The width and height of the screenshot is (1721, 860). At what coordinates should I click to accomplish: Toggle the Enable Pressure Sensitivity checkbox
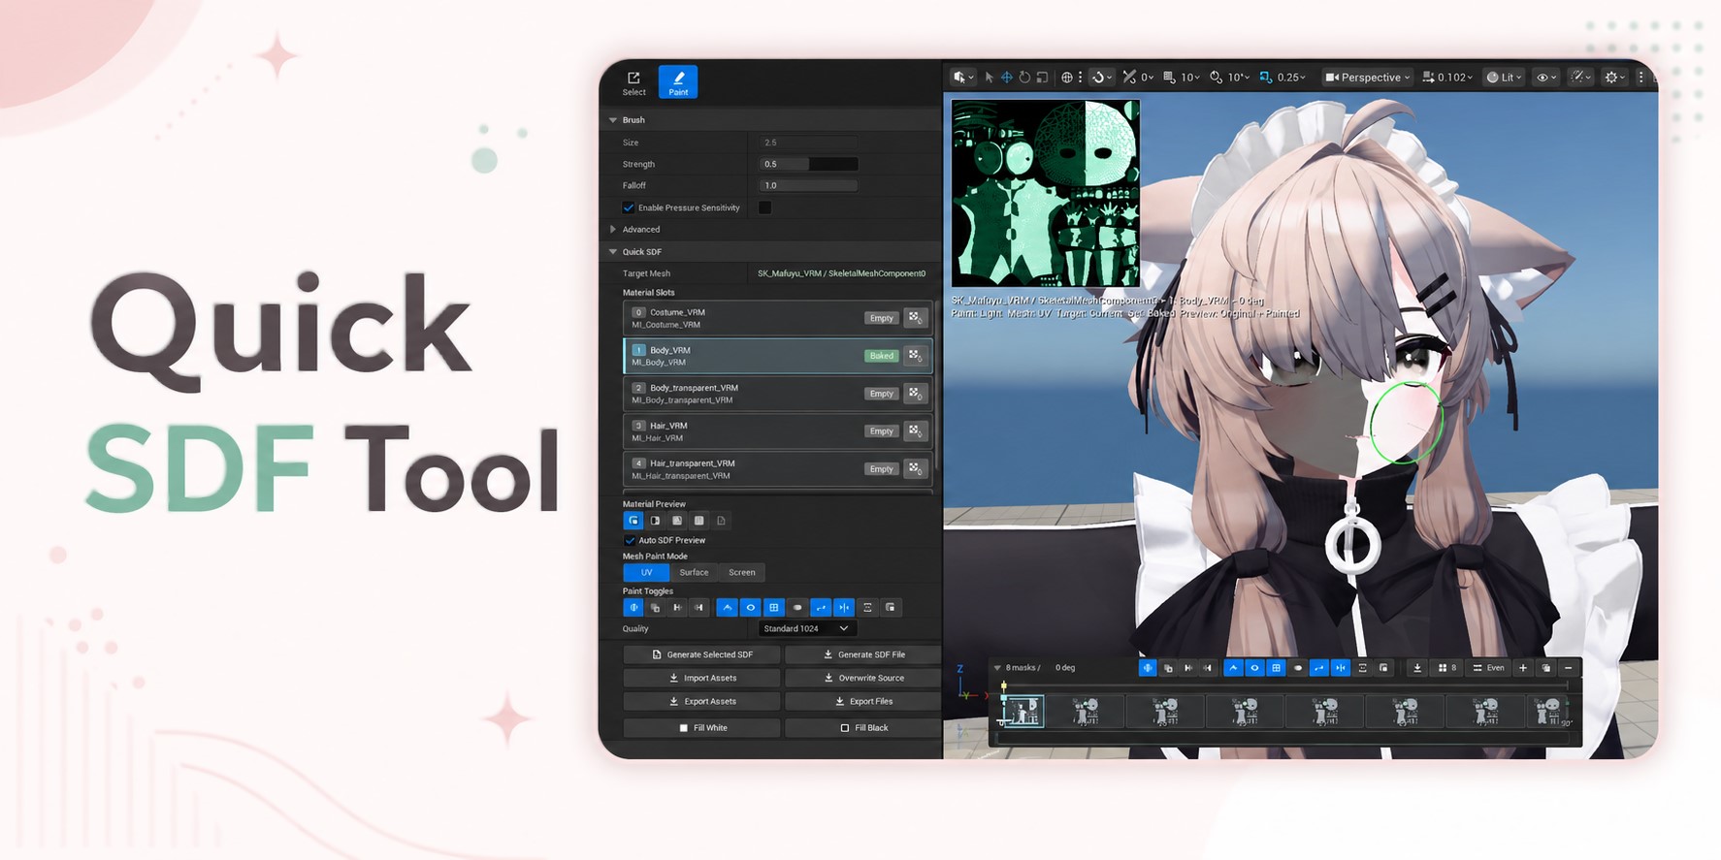pyautogui.click(x=629, y=207)
